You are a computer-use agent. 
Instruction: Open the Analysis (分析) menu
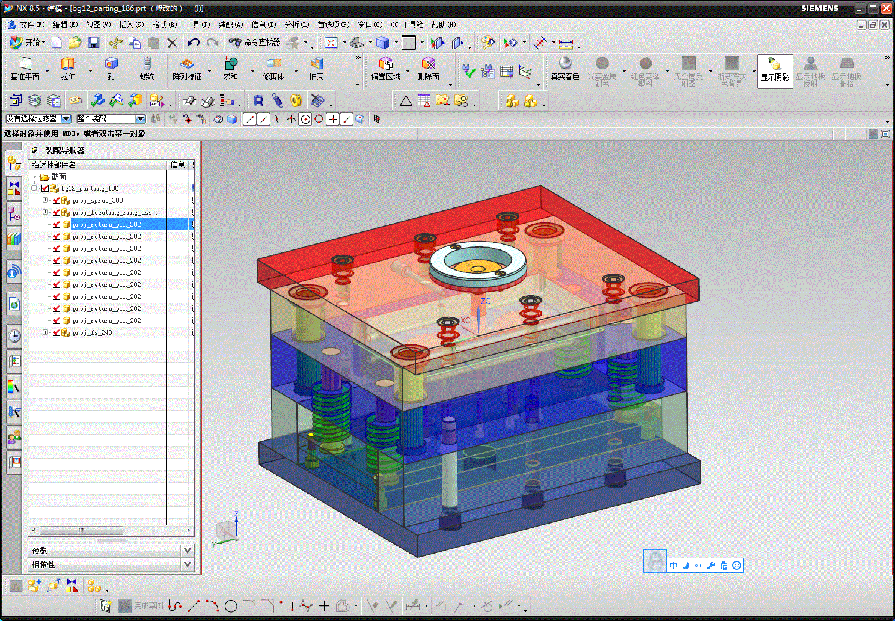(x=296, y=25)
